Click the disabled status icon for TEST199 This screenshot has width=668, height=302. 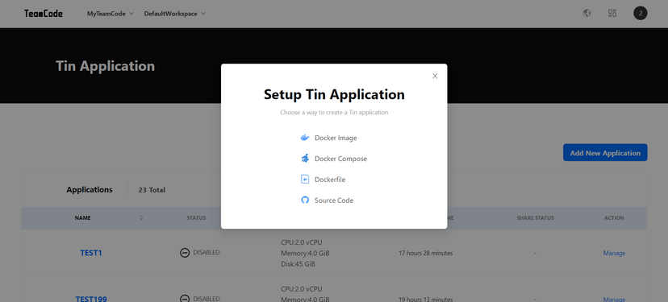(x=185, y=299)
